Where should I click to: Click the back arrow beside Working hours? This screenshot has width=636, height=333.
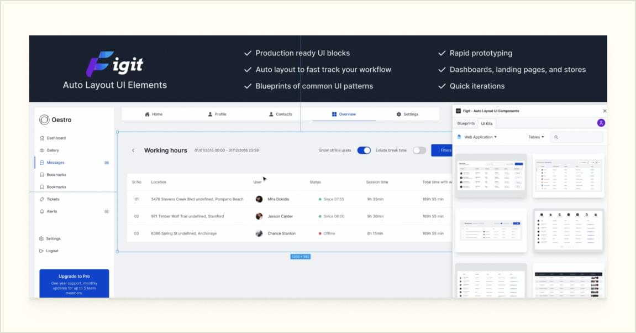click(133, 150)
